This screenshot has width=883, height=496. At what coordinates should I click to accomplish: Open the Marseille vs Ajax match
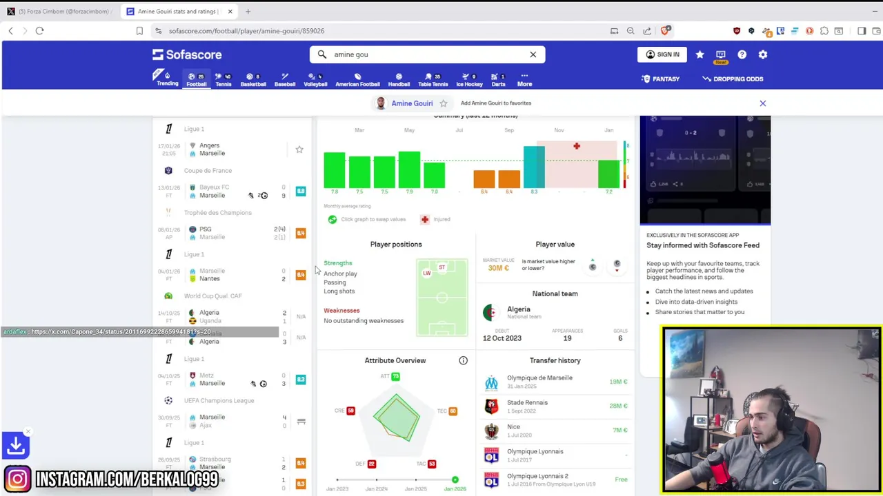click(231, 422)
